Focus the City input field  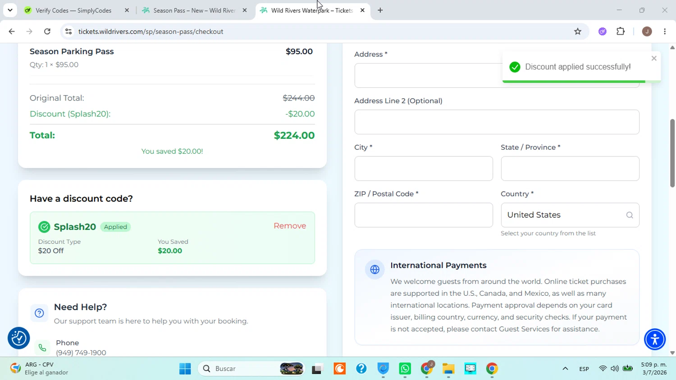[x=424, y=169]
